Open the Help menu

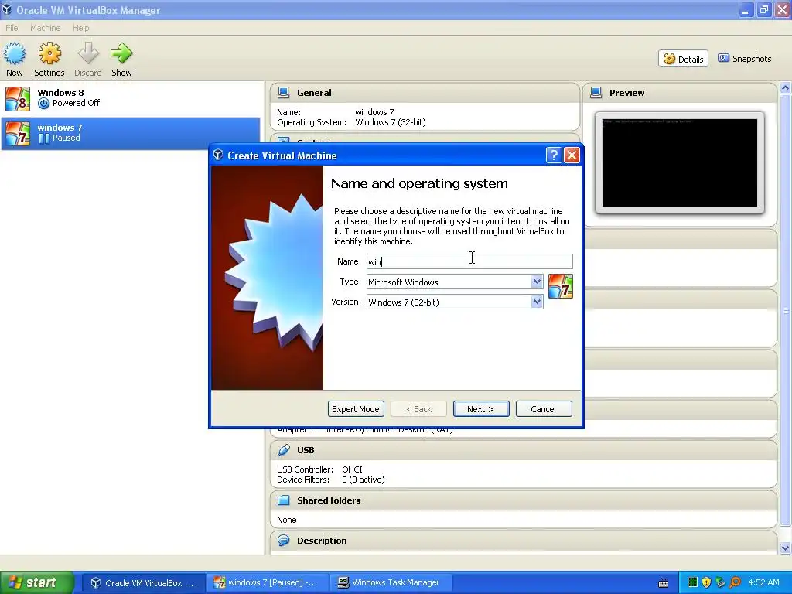(x=80, y=28)
